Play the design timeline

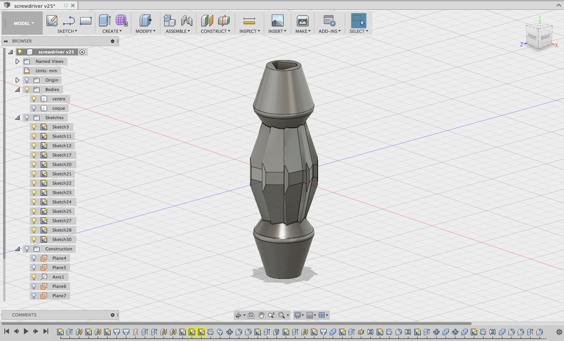pos(26,331)
